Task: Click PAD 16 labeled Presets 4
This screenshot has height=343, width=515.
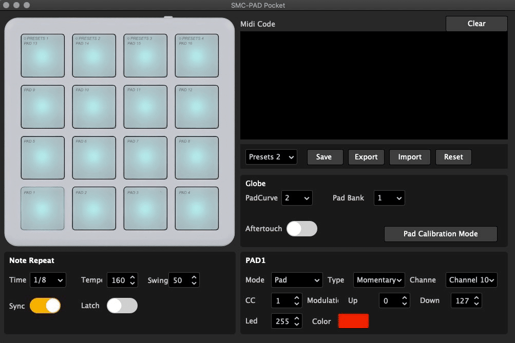Action: point(197,55)
